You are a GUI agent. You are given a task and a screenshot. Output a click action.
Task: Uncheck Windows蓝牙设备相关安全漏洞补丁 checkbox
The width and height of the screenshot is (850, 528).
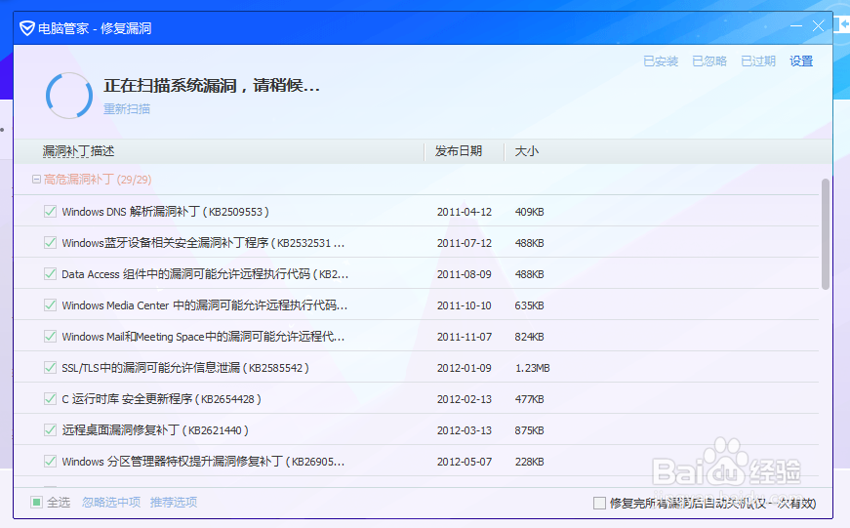click(x=50, y=243)
